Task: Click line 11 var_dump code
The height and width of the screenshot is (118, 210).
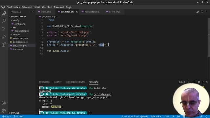Action: tap(59, 51)
